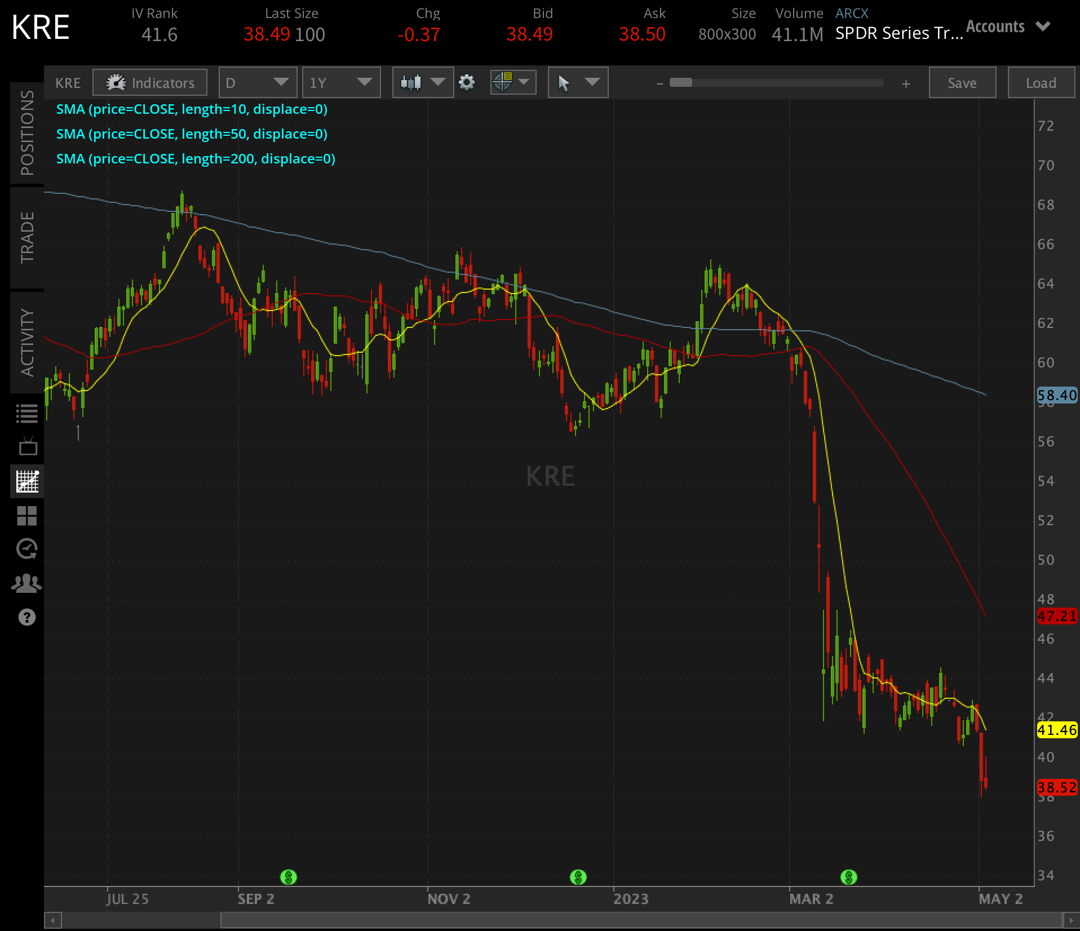Toggle the SMA length=200 indicator label
The width and height of the screenshot is (1080, 931).
coord(196,159)
